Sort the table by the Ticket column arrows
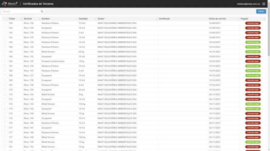Image resolution: width=270 pixels, height=151 pixels. pos(21,19)
